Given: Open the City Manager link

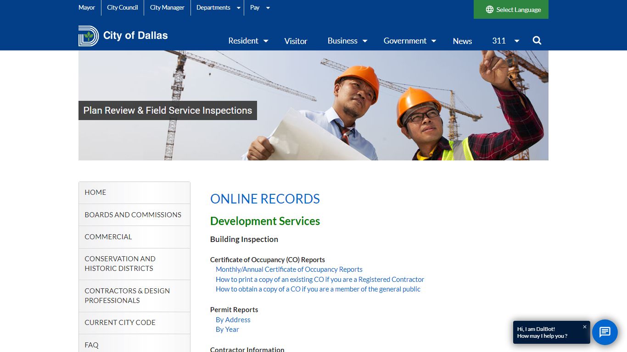Looking at the screenshot, I should point(167,7).
